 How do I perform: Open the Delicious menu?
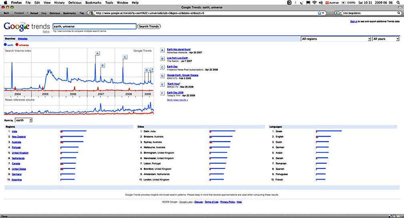(75, 2)
